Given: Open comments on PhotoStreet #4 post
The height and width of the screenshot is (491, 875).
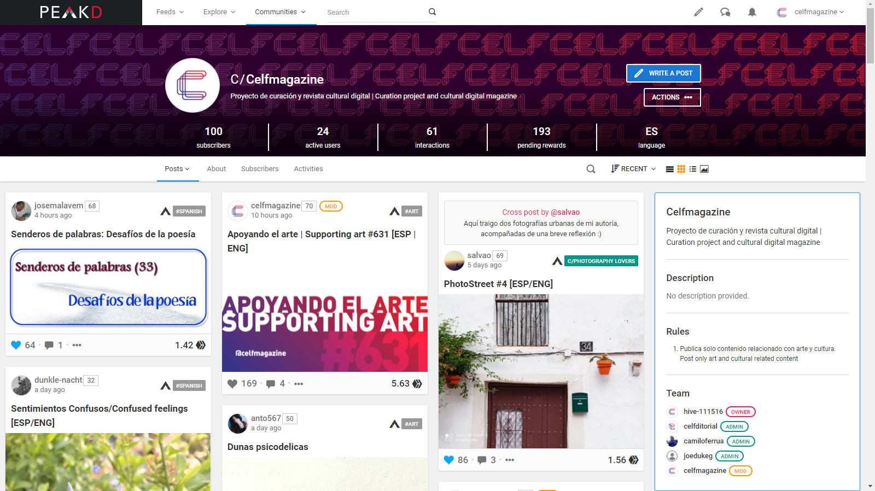Looking at the screenshot, I should click(482, 460).
